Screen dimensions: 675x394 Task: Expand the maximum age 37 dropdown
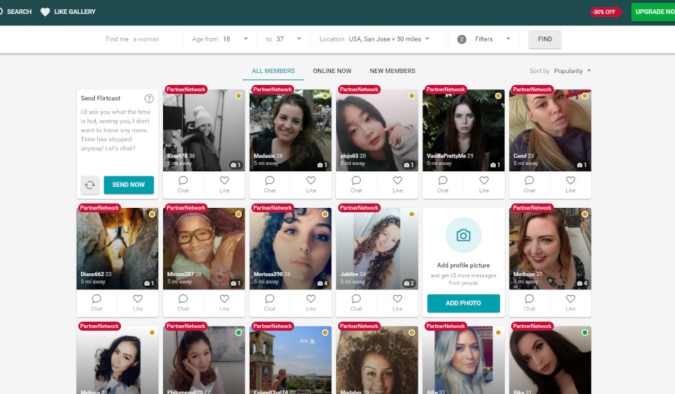pyautogui.click(x=299, y=39)
